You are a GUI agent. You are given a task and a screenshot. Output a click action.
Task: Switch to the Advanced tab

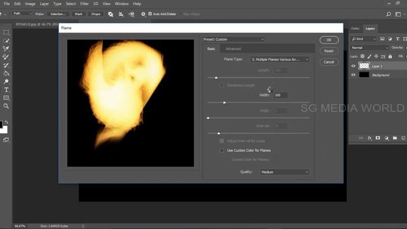pos(233,49)
